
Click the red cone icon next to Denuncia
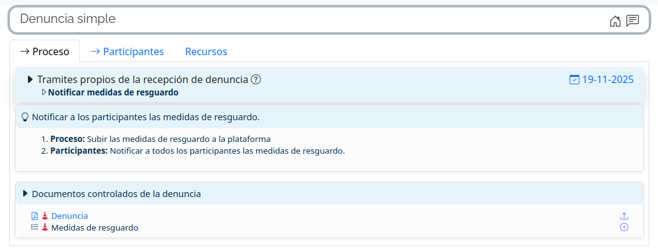[x=45, y=216]
